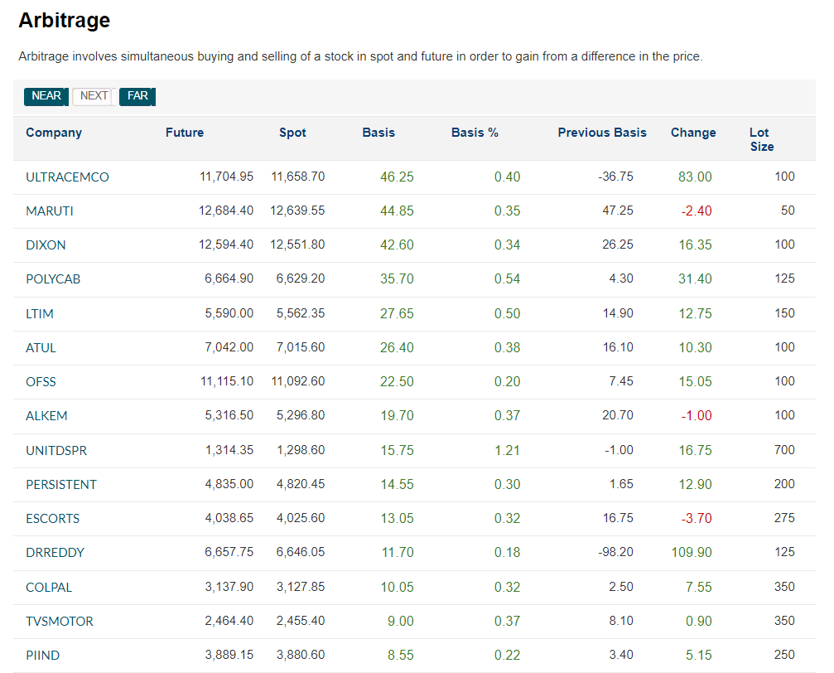Select LTIM previous basis 14.90
The height and width of the screenshot is (673, 834).
(x=618, y=313)
